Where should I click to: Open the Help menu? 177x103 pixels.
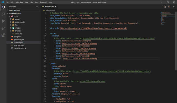pyautogui.click(x=50, y=2)
